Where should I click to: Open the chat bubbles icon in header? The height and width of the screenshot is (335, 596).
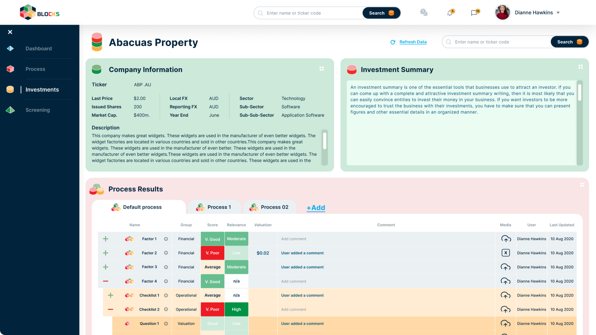(x=424, y=13)
